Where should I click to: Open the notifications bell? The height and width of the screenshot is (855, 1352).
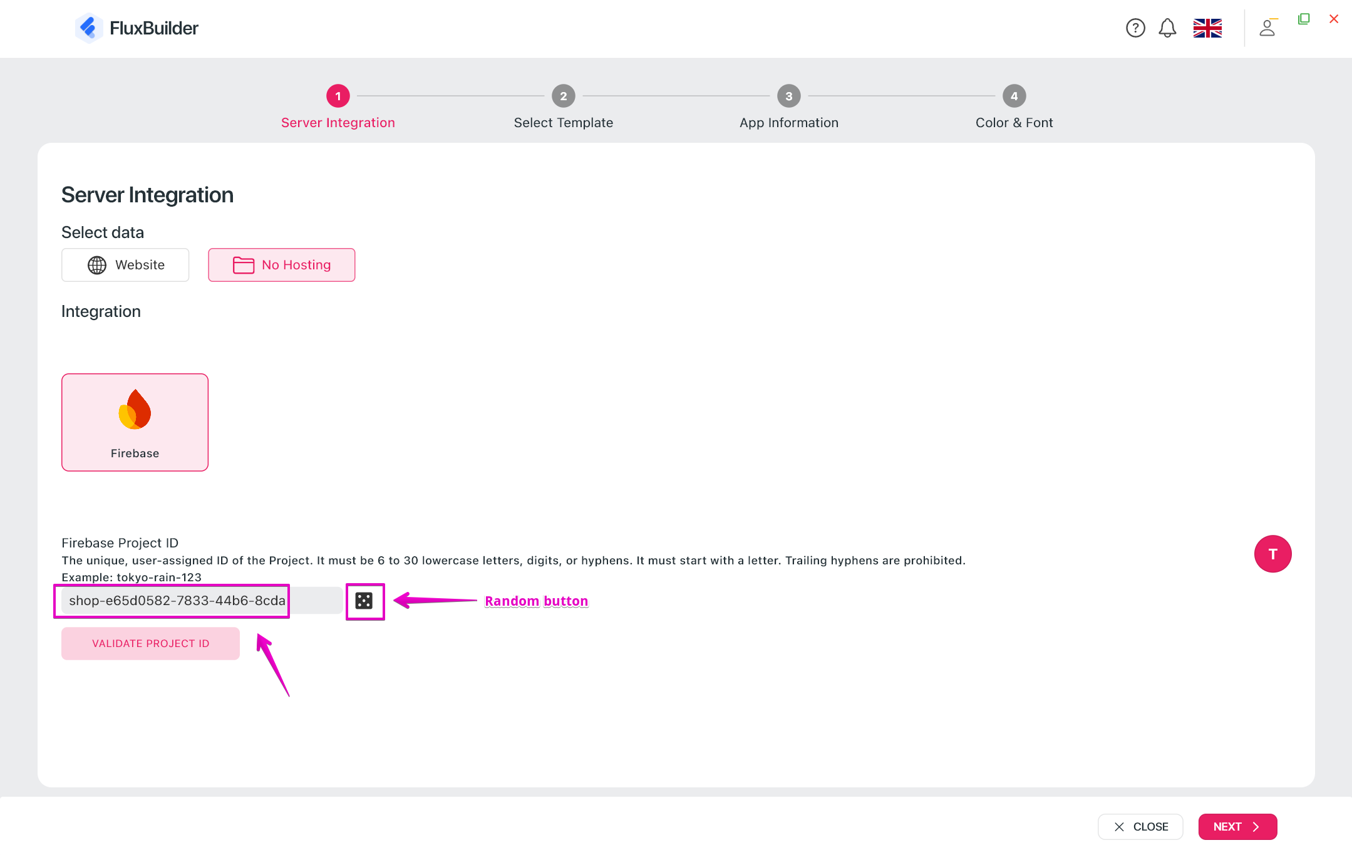pyautogui.click(x=1167, y=28)
